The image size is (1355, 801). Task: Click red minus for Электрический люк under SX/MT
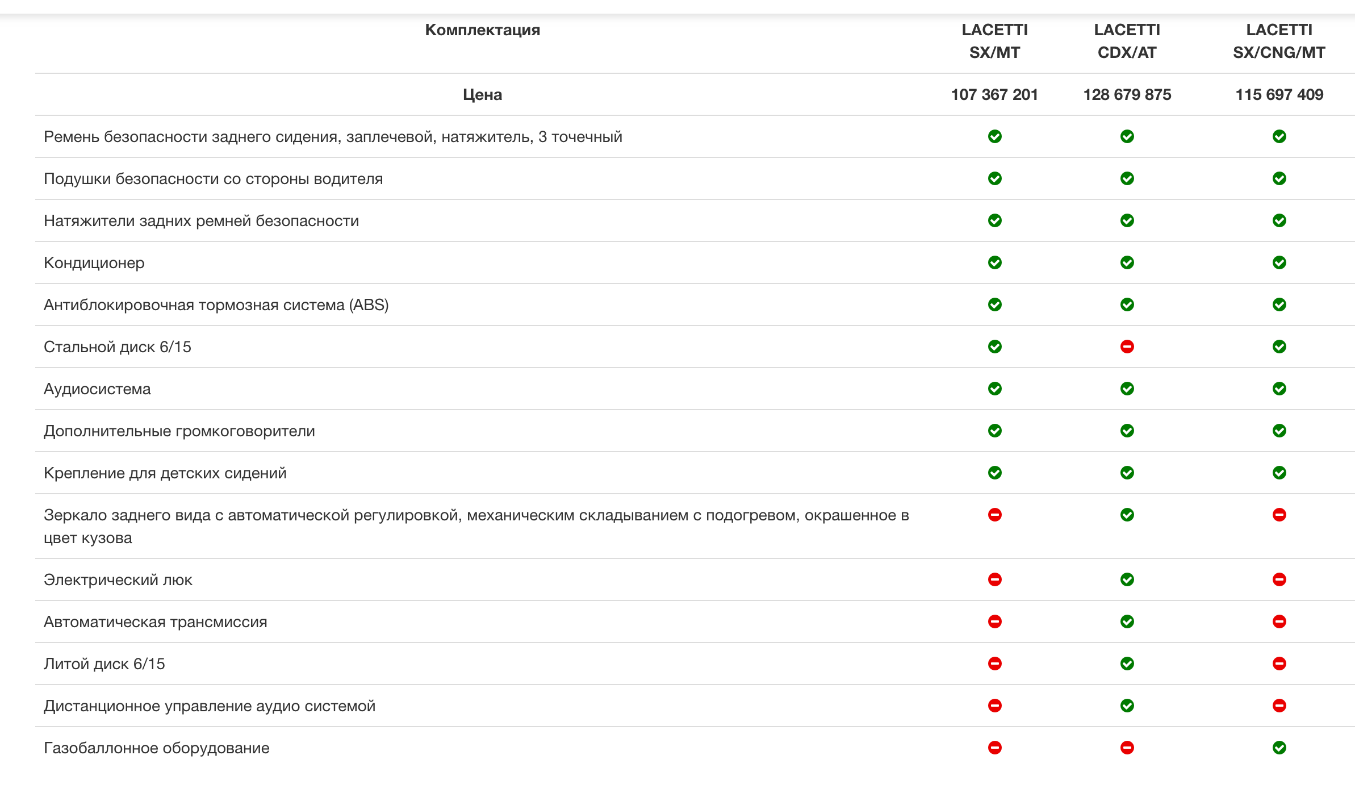(x=994, y=579)
